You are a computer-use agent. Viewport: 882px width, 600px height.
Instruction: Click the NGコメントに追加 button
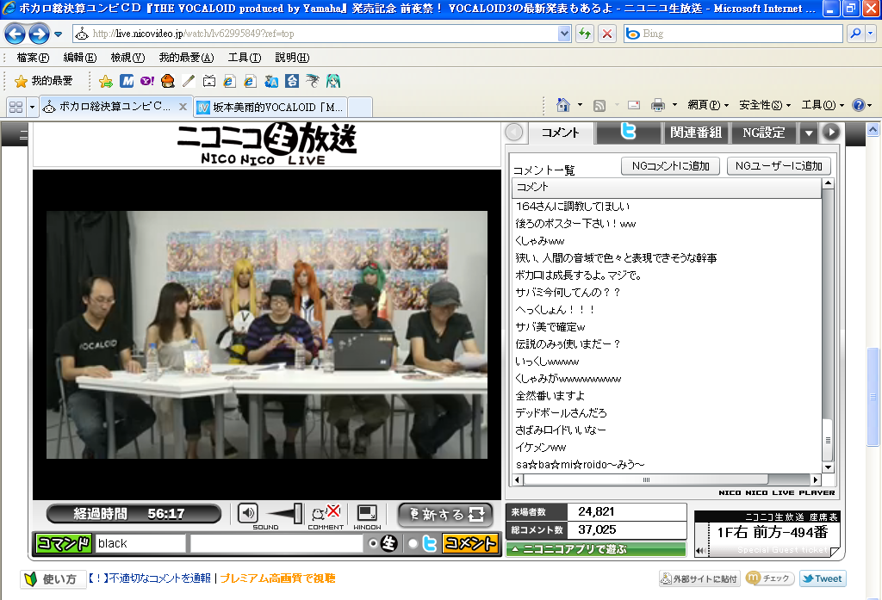pos(670,166)
